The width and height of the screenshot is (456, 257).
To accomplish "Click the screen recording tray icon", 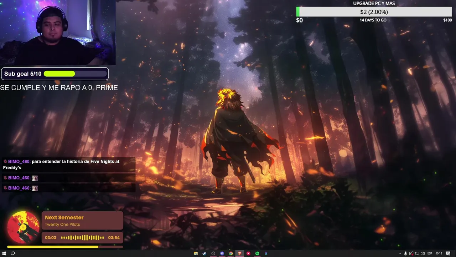I will click(411, 253).
